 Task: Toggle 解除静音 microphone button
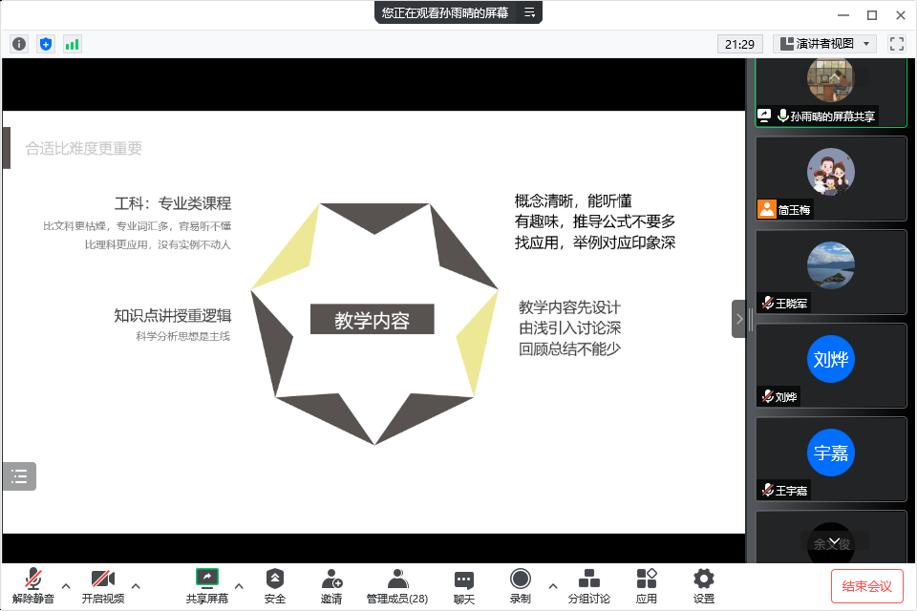(x=33, y=585)
